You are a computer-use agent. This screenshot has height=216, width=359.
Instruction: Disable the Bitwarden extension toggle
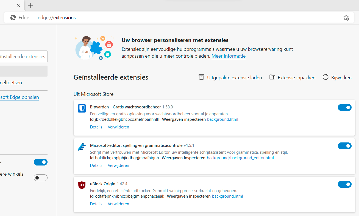(x=344, y=108)
